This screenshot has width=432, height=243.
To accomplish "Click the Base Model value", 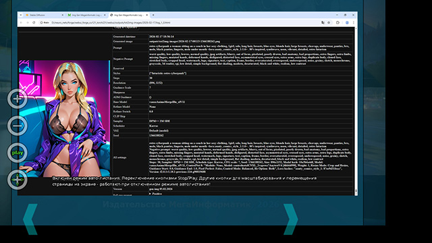I will point(167,102).
